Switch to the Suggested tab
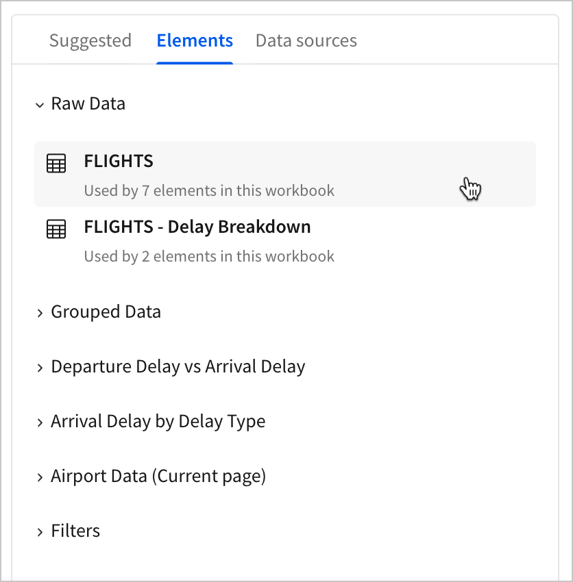Screen dimensions: 573x582 click(x=90, y=40)
